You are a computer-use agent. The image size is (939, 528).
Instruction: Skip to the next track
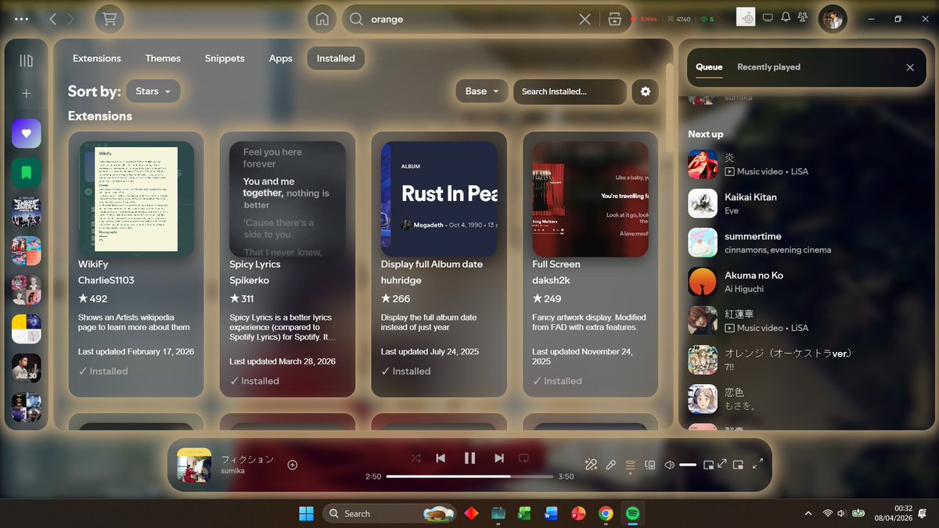[x=499, y=458]
